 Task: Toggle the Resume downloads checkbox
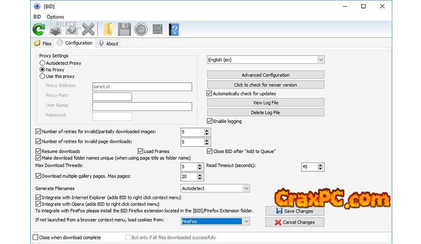pos(38,151)
